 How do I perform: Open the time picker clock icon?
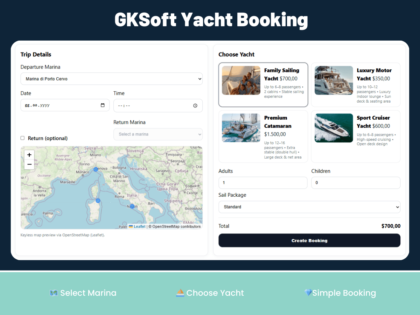point(195,105)
